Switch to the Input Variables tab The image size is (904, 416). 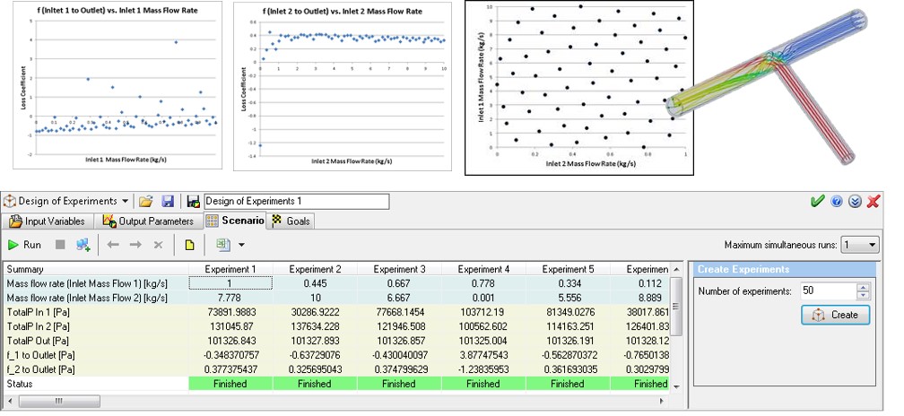tap(48, 221)
